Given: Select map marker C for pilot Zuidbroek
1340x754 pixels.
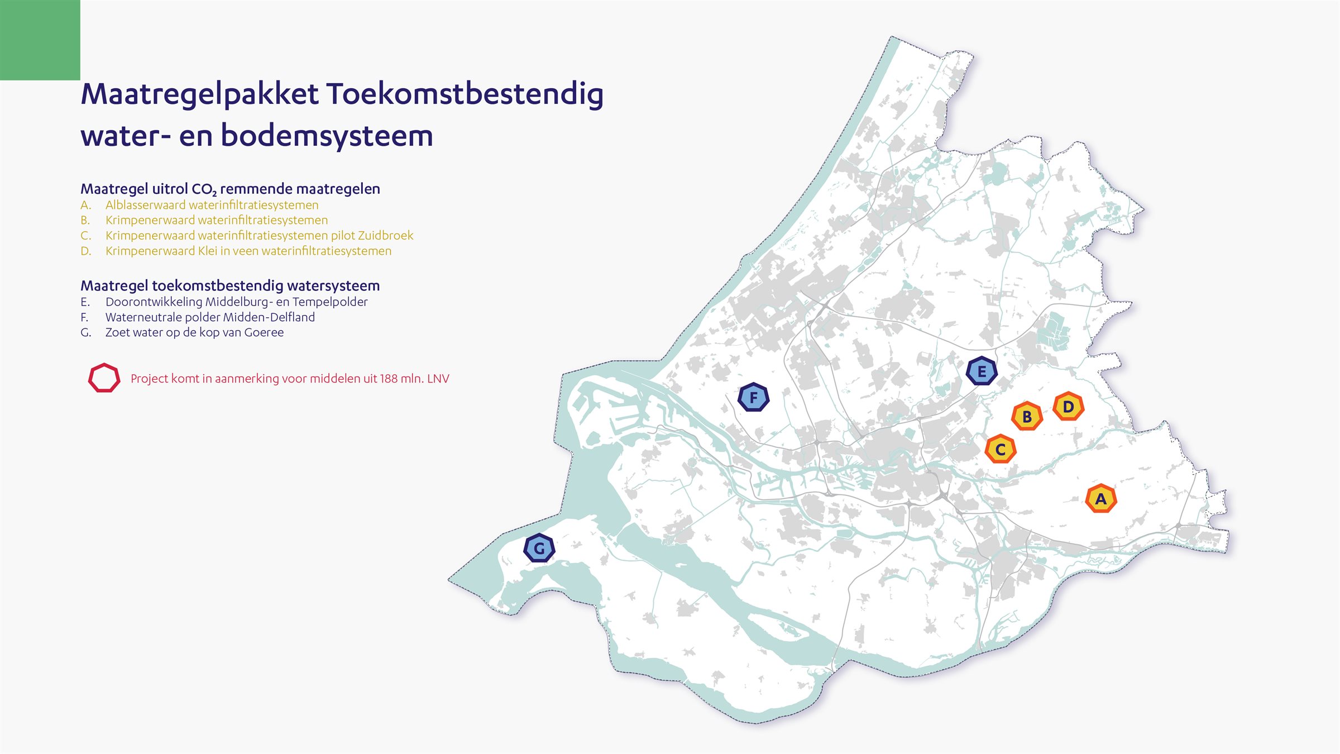Looking at the screenshot, I should coord(1000,449).
